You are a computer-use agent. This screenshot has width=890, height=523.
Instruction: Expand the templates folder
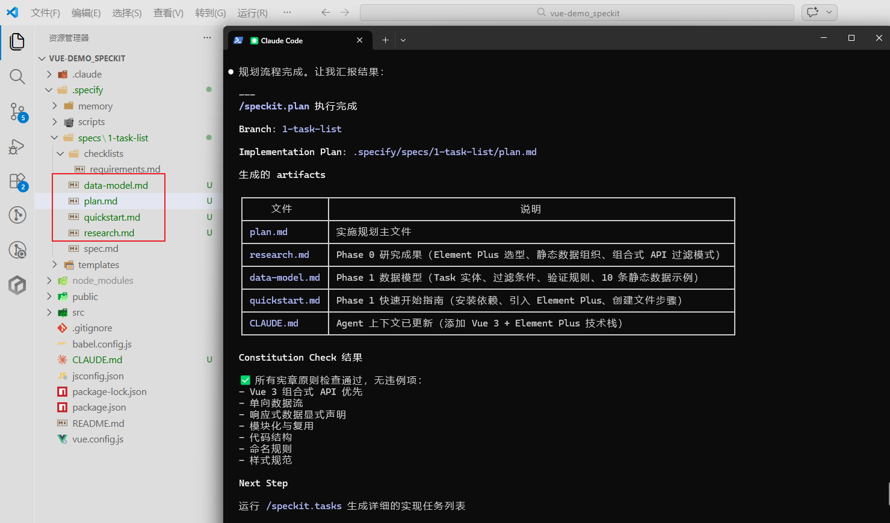click(55, 265)
